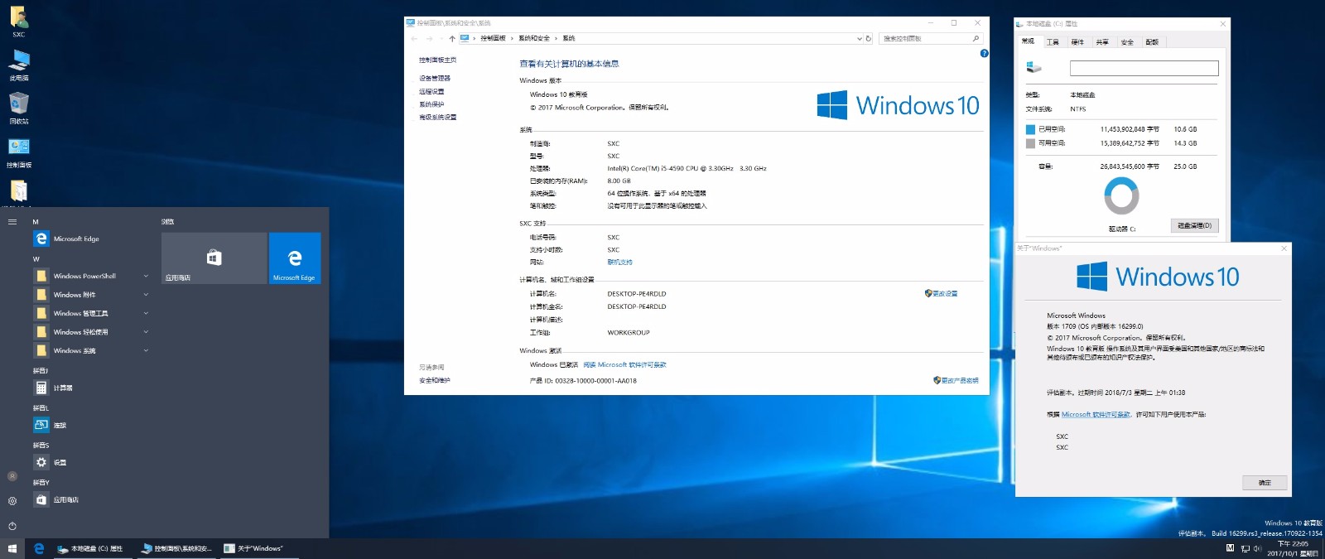Click the settings gear in Start menu rail
Viewport: 1325px width, 559px height.
pos(12,501)
